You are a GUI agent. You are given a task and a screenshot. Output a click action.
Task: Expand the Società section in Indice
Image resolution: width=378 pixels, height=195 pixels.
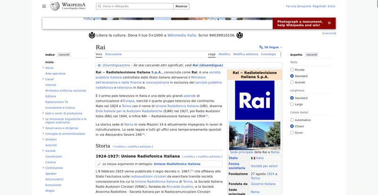click(x=43, y=151)
